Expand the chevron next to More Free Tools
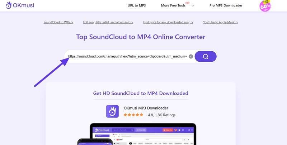287x145 pixels. [x=193, y=6]
